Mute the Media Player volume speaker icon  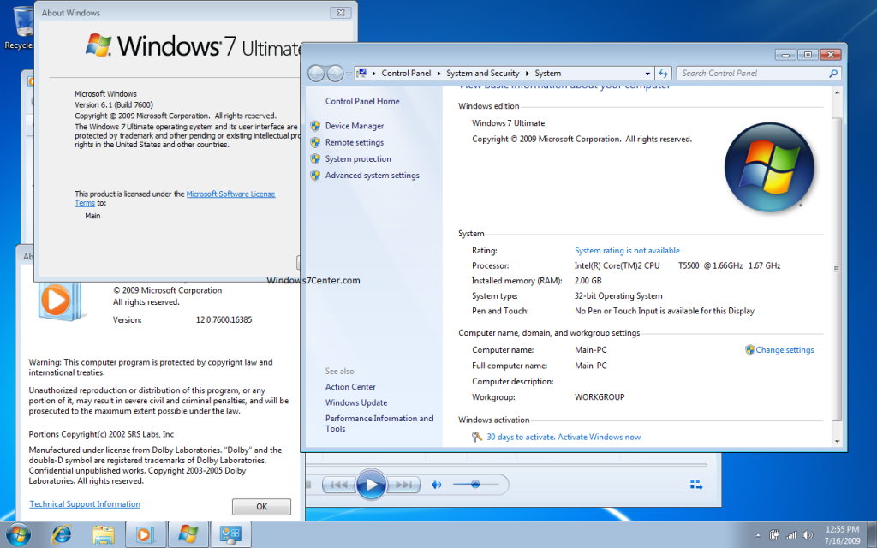(436, 485)
